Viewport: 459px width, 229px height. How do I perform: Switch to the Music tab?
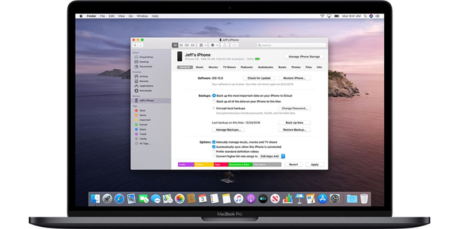(200, 67)
